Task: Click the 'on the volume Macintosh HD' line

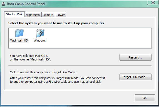Action: [30, 59]
